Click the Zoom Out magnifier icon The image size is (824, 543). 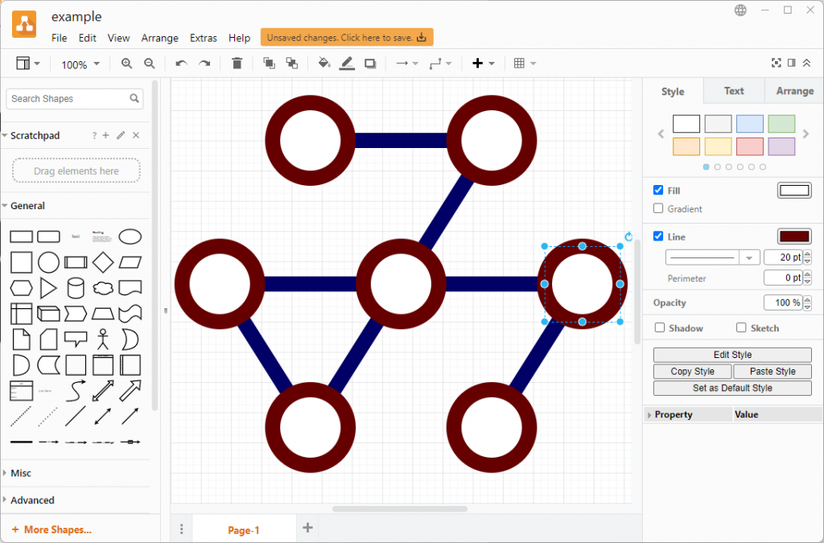[150, 64]
